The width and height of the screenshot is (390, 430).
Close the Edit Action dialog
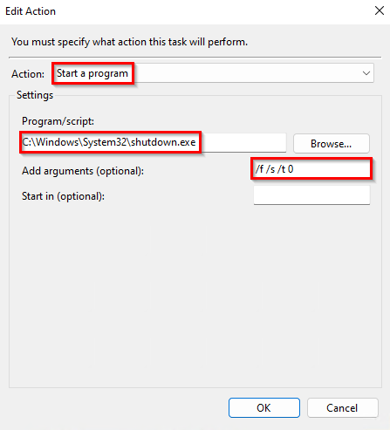coord(380,10)
